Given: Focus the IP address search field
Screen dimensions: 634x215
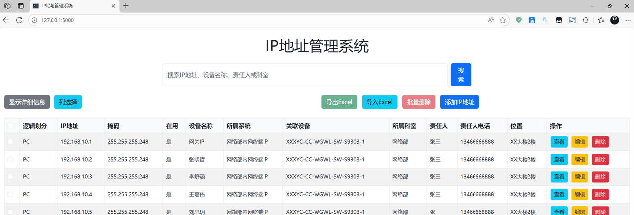Looking at the screenshot, I should (x=305, y=75).
